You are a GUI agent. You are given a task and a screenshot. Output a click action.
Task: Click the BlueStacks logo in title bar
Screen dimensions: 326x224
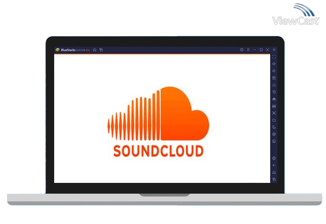coord(57,50)
